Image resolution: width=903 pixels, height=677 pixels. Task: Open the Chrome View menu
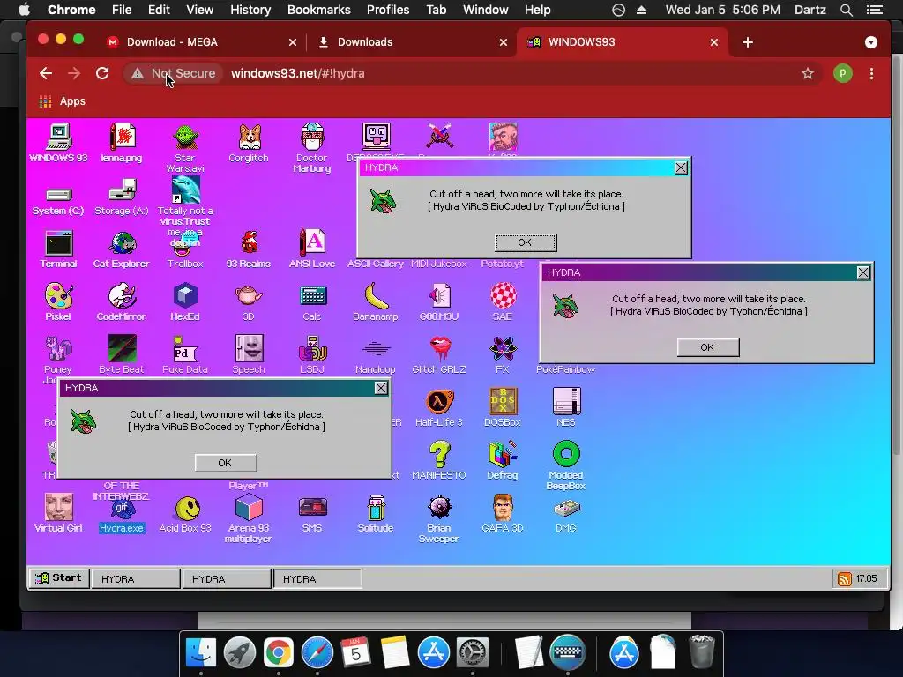tap(200, 10)
